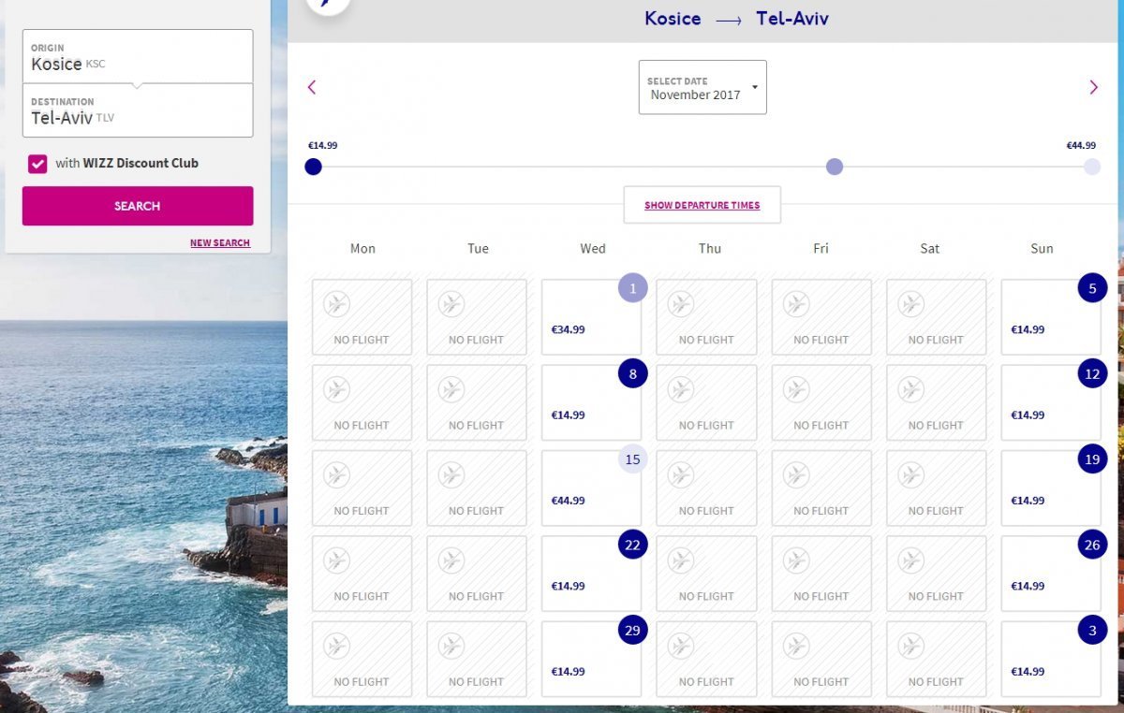Click the €44.99 maximum price slider handle
The image size is (1124, 713).
(x=1091, y=167)
